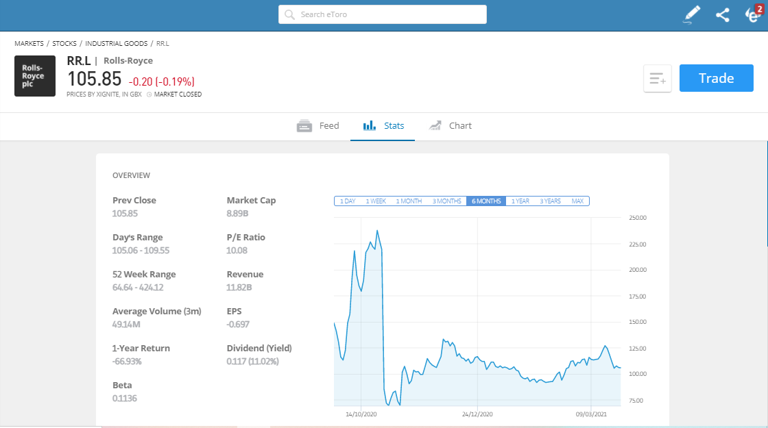Click the RR.L breadcrumb
The height and width of the screenshot is (428, 768).
163,44
